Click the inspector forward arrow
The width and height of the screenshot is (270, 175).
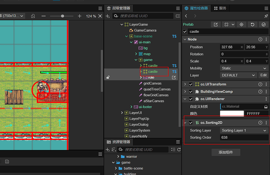click(x=195, y=16)
